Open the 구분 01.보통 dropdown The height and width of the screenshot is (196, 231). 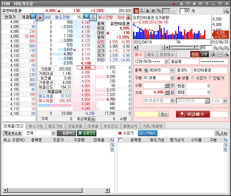point(172,78)
